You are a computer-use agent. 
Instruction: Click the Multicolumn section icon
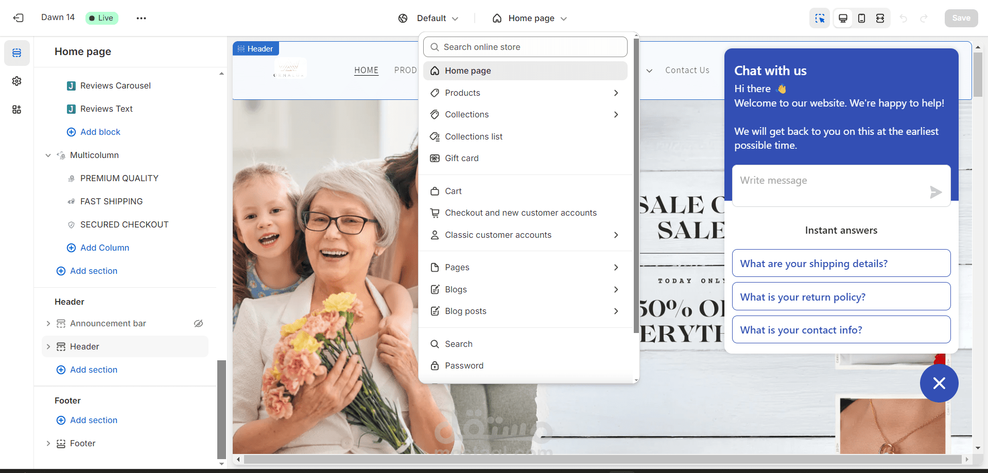[61, 155]
